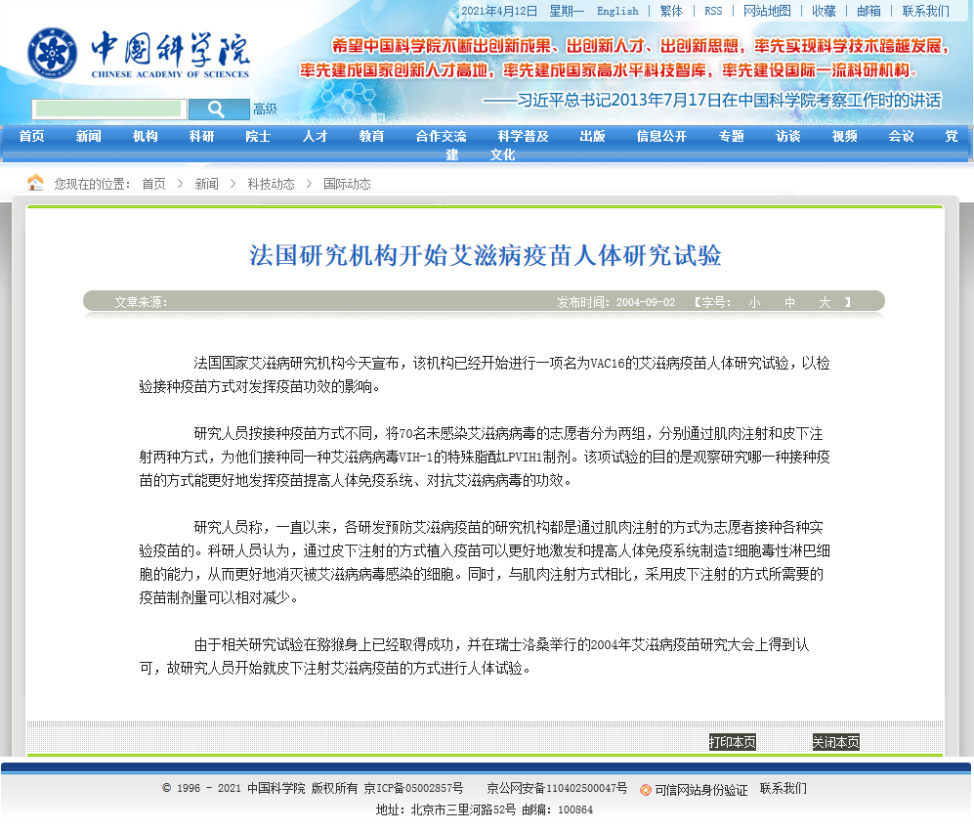Open 出版 navigation menu item
The width and height of the screenshot is (974, 831).
(592, 136)
